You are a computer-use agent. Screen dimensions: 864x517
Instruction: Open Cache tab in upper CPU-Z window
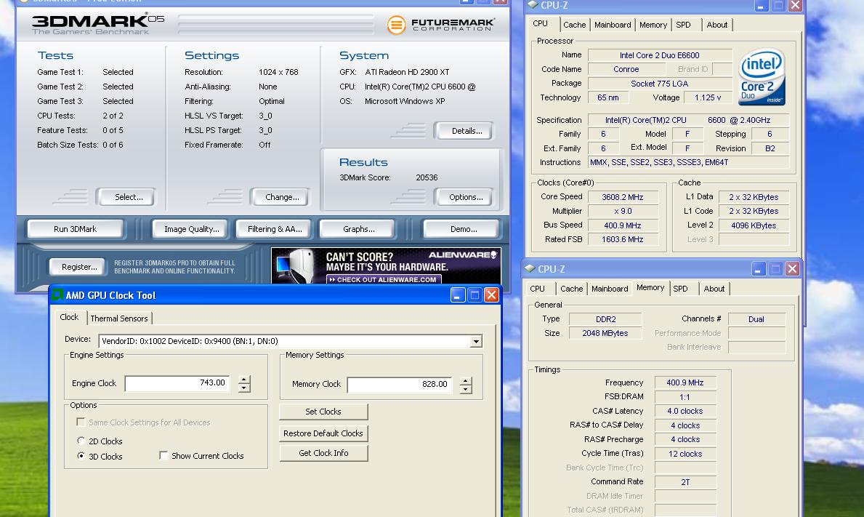574,25
